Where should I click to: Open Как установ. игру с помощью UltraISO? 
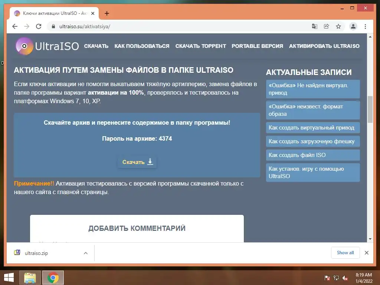click(313, 173)
